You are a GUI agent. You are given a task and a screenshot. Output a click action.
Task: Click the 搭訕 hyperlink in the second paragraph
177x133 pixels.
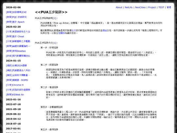(x=105, y=31)
